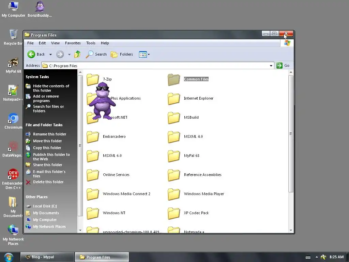349x262 pixels.
Task: Open My Network Places in Other Places
Action: coord(49,227)
